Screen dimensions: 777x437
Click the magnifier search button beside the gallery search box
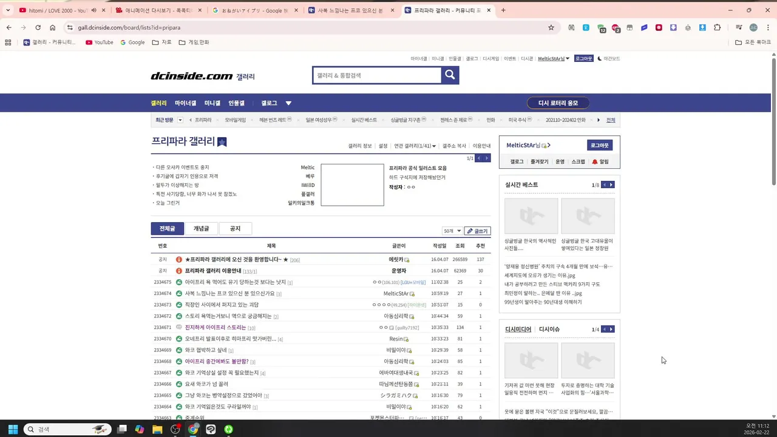coord(450,75)
